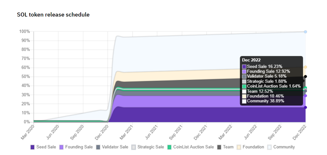Click Seed Sale data point at Dec 2022
Image resolution: width=327 pixels, height=155 pixels.
(x=305, y=107)
